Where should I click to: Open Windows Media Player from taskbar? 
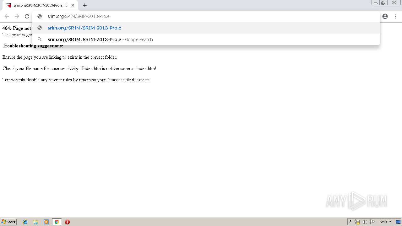click(46, 222)
